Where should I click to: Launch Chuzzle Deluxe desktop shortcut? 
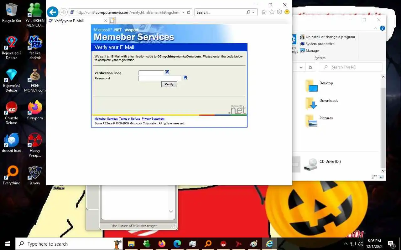[x=12, y=113]
